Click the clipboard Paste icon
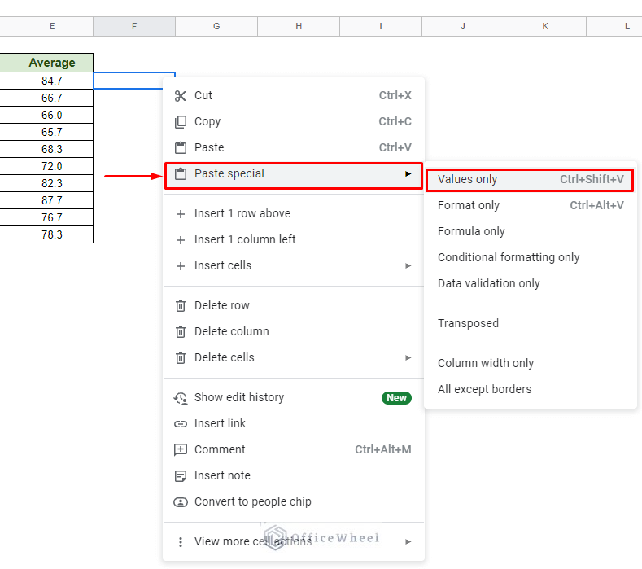 180,148
